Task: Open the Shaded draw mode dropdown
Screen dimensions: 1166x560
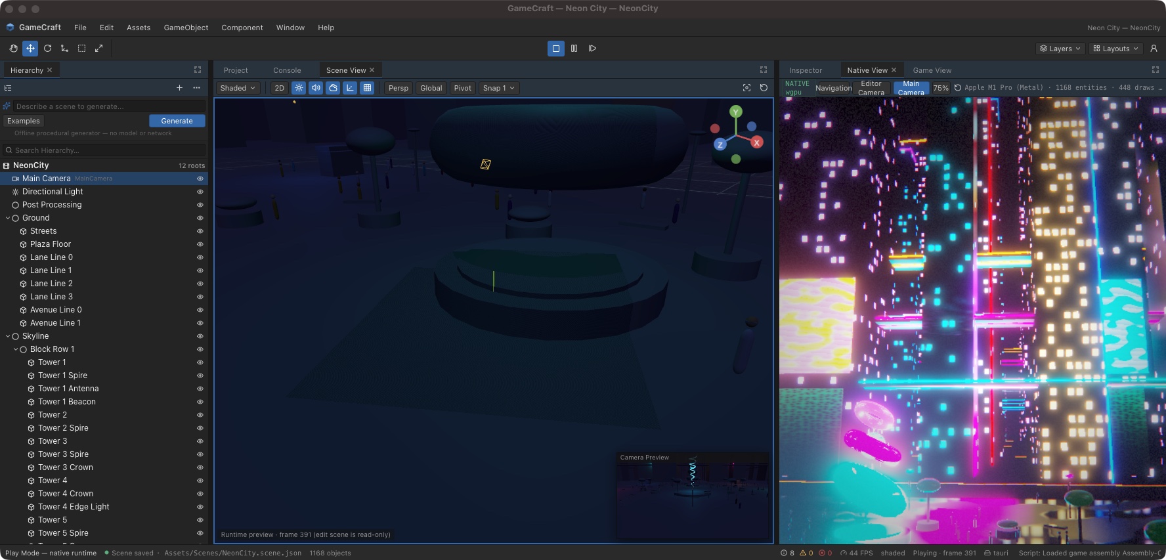Action: click(x=238, y=88)
